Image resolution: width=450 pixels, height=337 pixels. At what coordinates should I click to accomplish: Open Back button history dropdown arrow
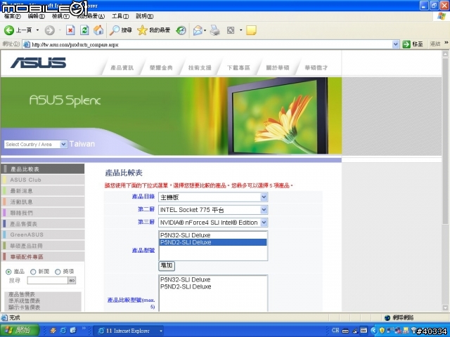[37, 30]
